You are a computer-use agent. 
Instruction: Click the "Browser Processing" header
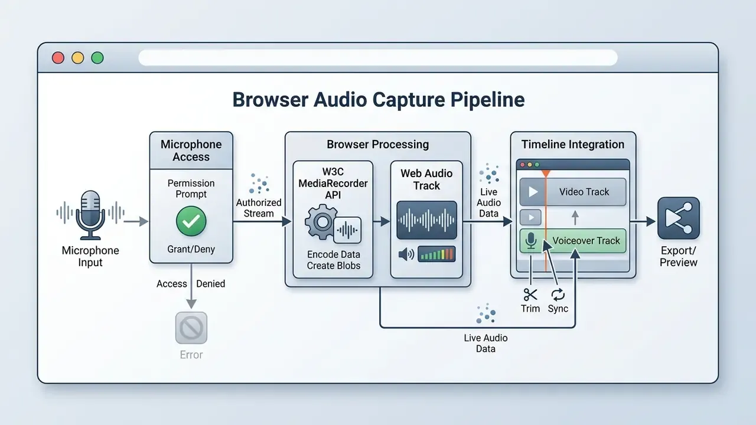378,145
